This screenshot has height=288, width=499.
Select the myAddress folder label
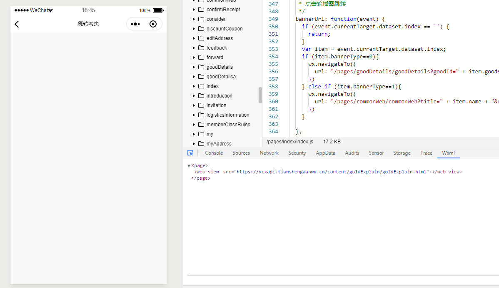219,144
